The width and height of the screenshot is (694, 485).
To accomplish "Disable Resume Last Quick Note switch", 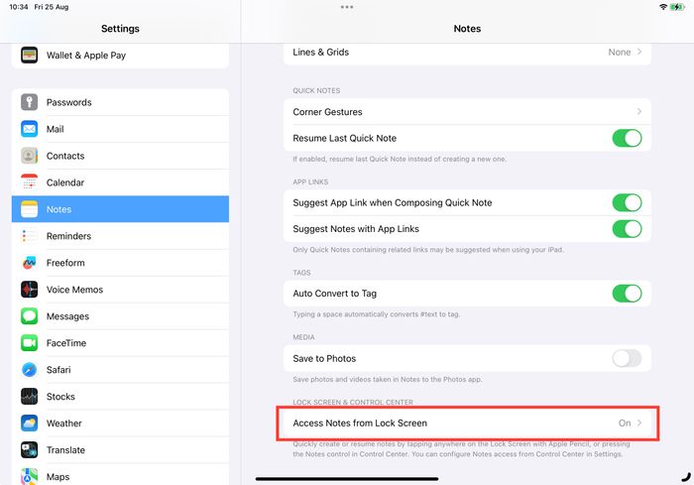I will [626, 138].
